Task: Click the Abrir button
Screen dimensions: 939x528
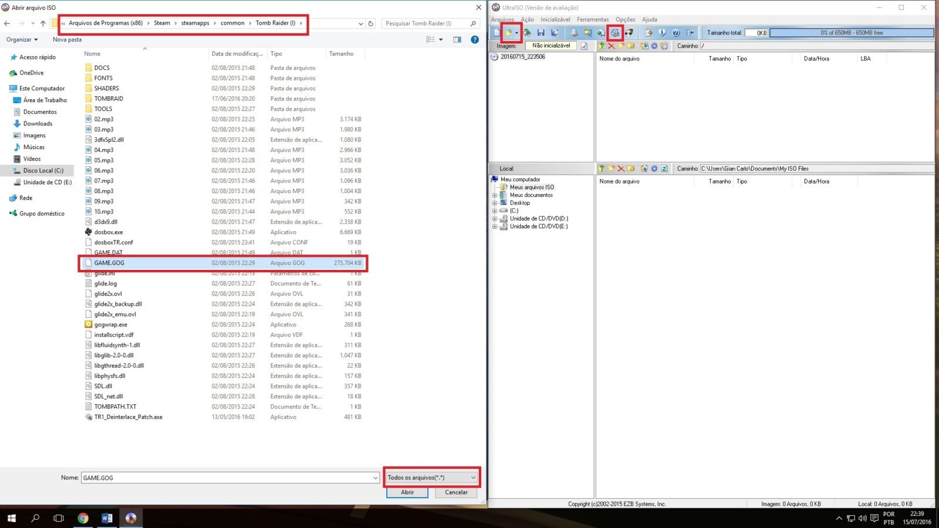Action: click(x=407, y=492)
